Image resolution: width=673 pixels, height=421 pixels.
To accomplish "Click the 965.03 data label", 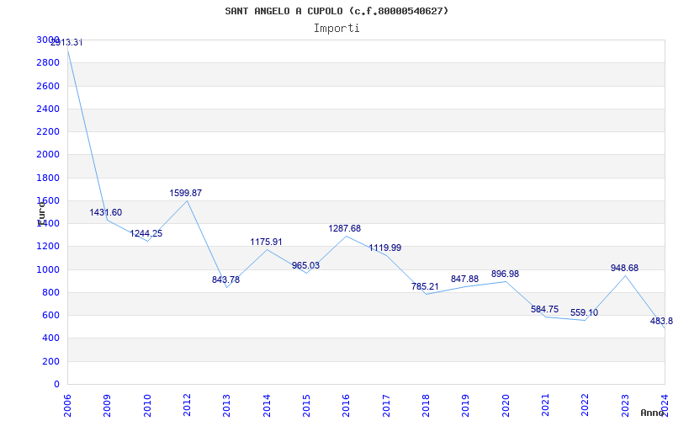I will (305, 266).
